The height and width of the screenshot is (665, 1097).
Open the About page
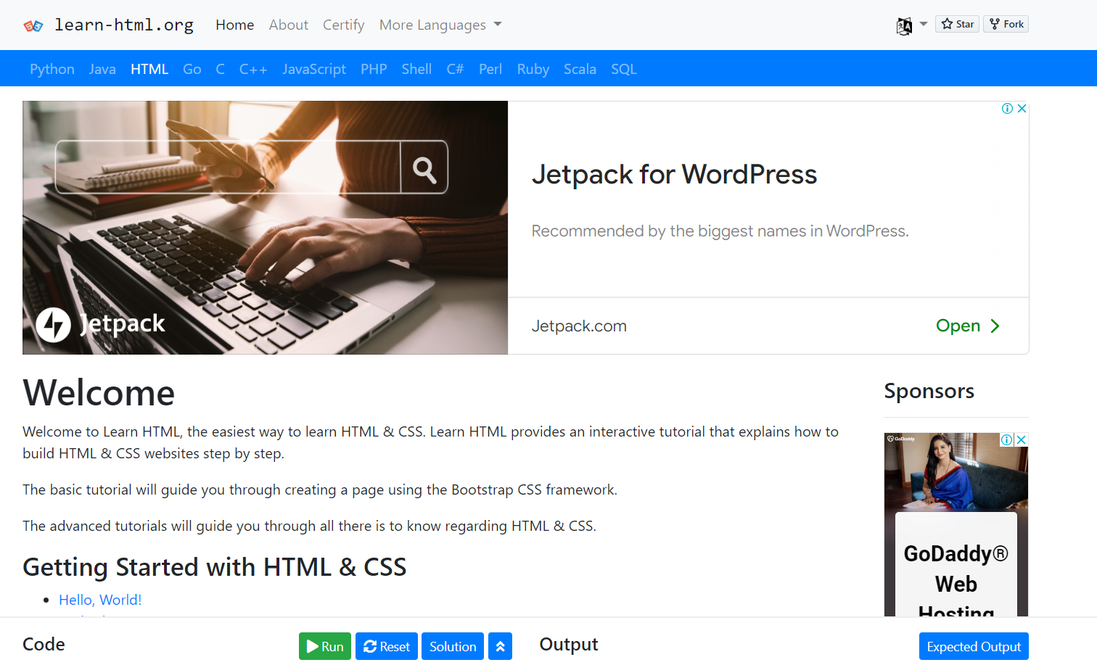click(x=288, y=25)
